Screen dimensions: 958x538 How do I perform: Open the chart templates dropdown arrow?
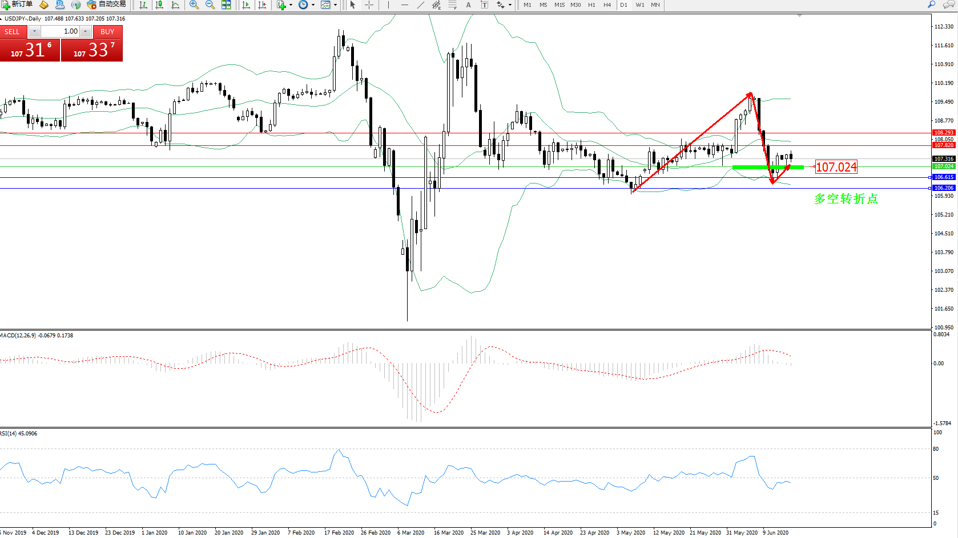(x=335, y=5)
